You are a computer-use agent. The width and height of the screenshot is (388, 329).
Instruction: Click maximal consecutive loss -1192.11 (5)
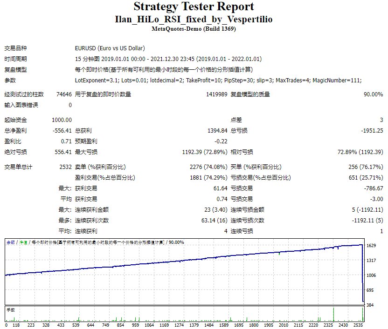[367, 221]
